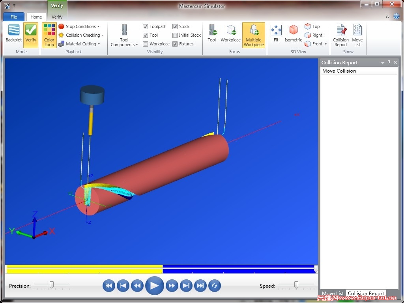Screen dimensions: 404x303
Task: Switch to the Move List bottom tab
Action: coord(333,294)
